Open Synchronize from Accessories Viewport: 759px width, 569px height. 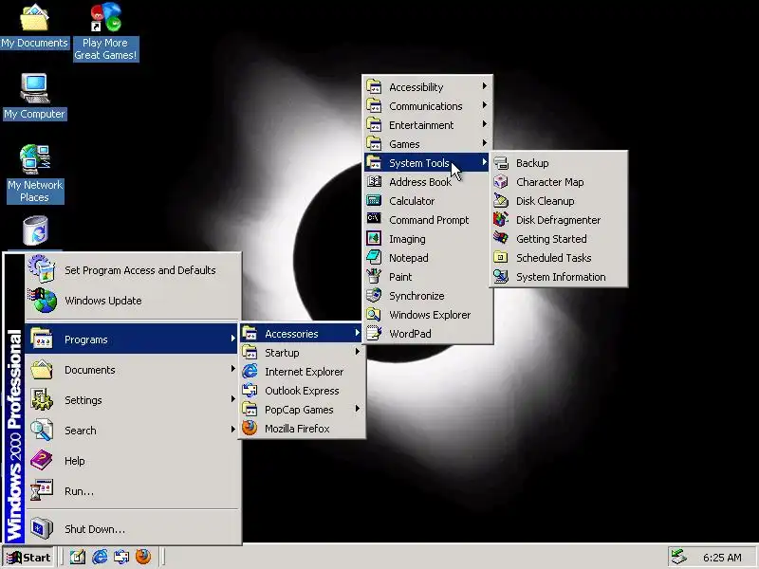(426, 296)
